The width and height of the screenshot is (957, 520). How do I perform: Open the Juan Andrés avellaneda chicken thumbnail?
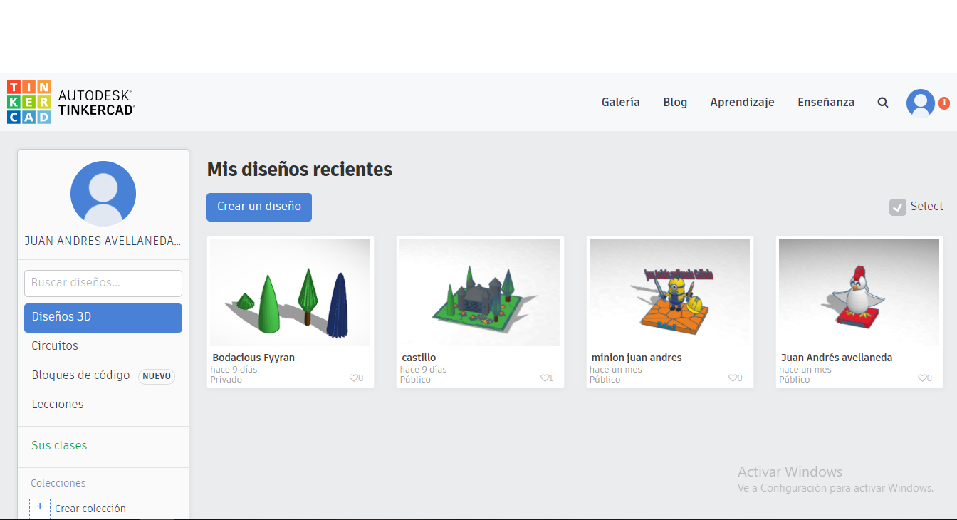pos(859,293)
